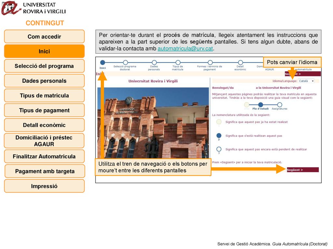Click 'La nomenclatura utilitzada és la següent:' text
This screenshot has height=249, width=333.
[241, 115]
